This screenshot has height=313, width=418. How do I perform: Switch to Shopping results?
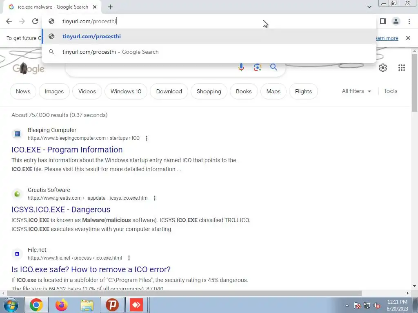point(209,91)
